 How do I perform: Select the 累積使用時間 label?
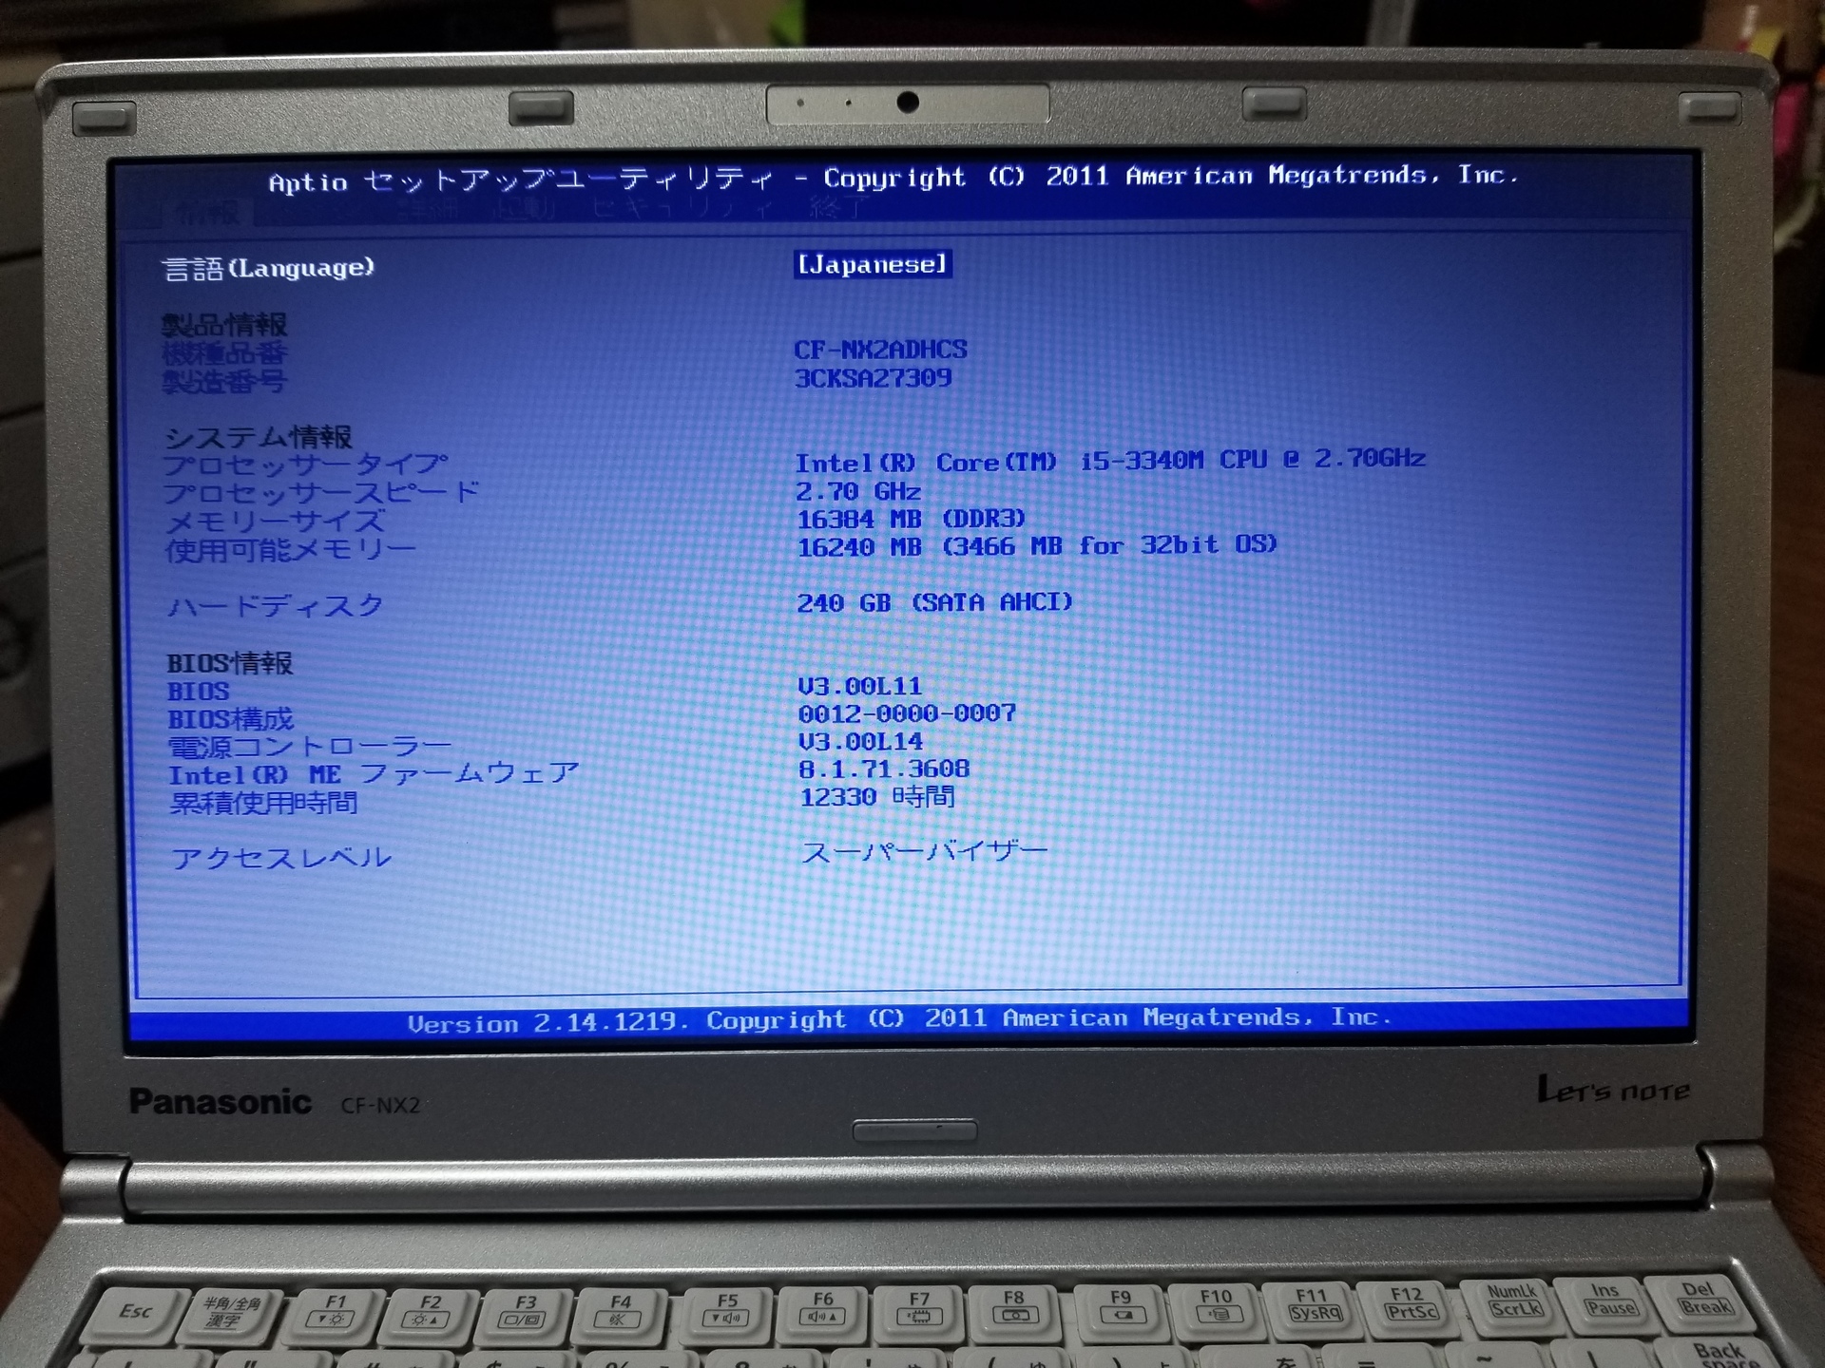(263, 803)
